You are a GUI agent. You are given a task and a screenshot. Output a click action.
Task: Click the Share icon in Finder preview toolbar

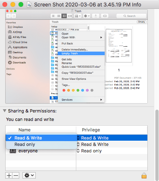tap(96, 16)
